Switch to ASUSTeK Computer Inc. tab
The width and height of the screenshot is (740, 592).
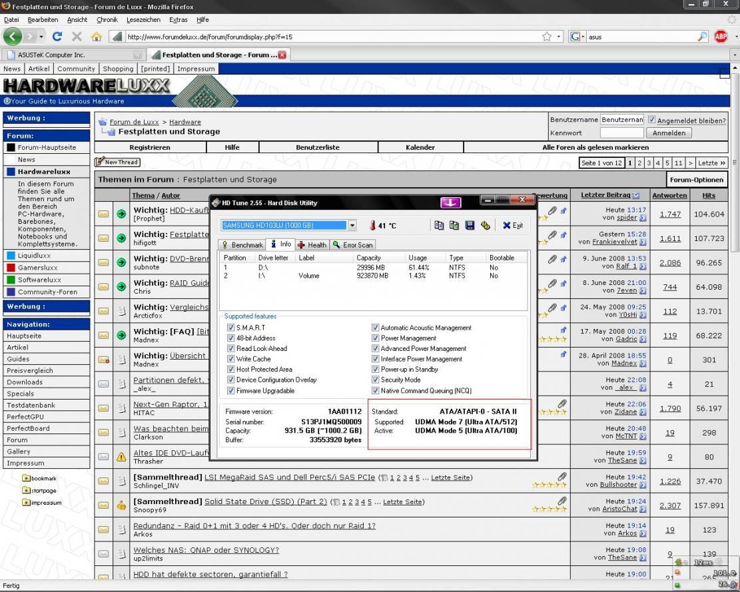pyautogui.click(x=74, y=55)
